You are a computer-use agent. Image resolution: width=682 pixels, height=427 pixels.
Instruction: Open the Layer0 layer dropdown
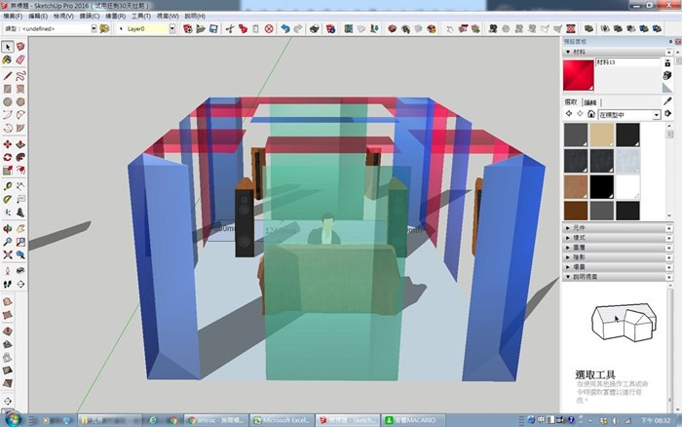[172, 28]
